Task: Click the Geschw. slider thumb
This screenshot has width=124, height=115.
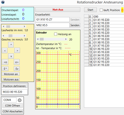Action: 10,36
